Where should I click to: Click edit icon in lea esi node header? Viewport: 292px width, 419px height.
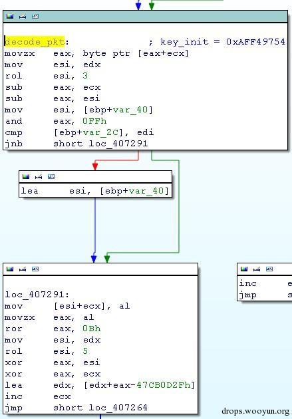[x=39, y=176]
